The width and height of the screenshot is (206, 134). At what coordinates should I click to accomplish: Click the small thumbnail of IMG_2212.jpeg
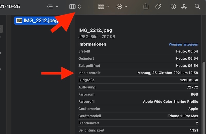(x=19, y=21)
